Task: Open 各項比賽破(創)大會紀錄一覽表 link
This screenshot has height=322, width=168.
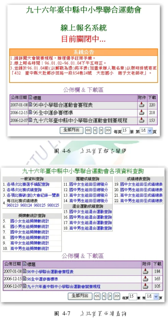Action: coord(33,195)
